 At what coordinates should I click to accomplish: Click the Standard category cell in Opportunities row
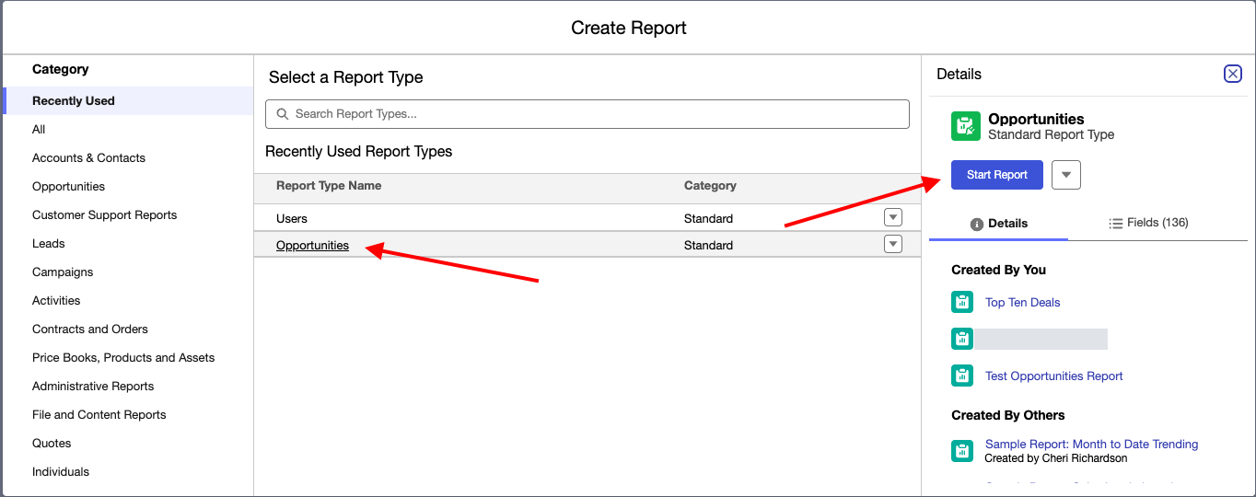pyautogui.click(x=708, y=246)
